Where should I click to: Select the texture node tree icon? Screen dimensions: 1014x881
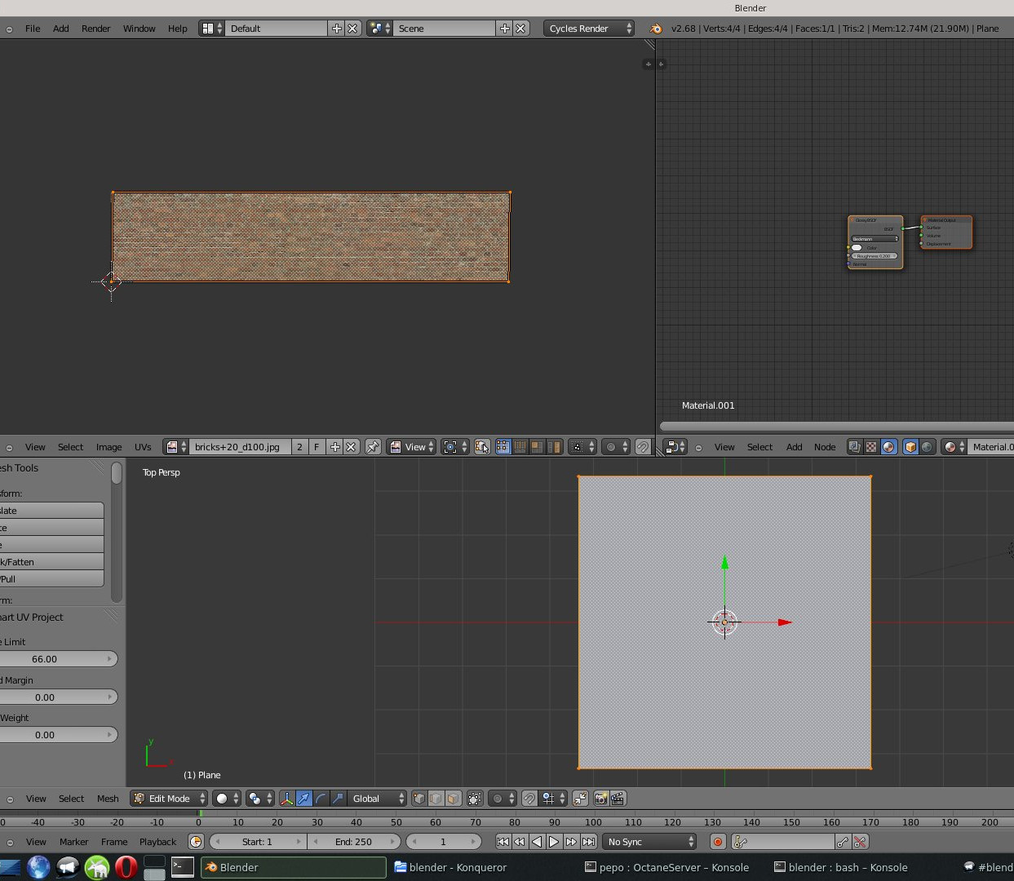(871, 447)
